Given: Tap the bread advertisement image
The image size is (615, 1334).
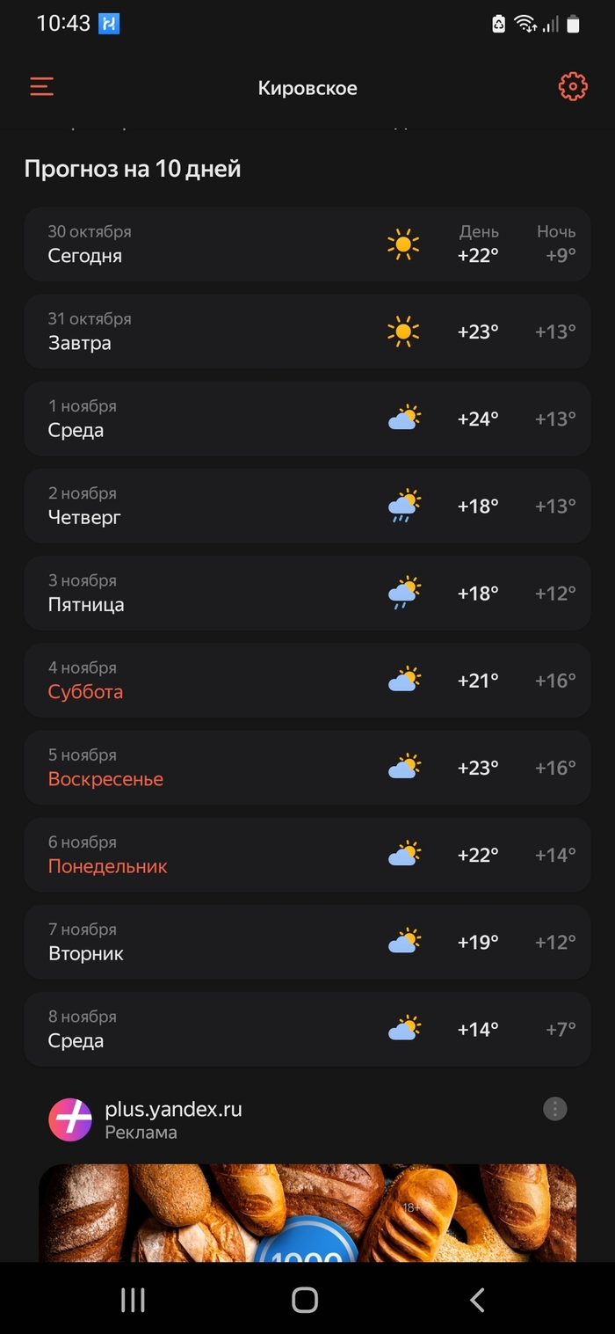Looking at the screenshot, I should click(307, 1213).
